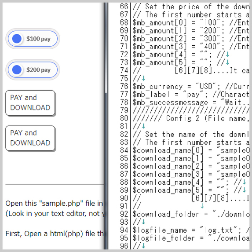Click code line 85 with $download_name[1]
Image resolution: width=252 pixels, height=252 pixels.
191,158
